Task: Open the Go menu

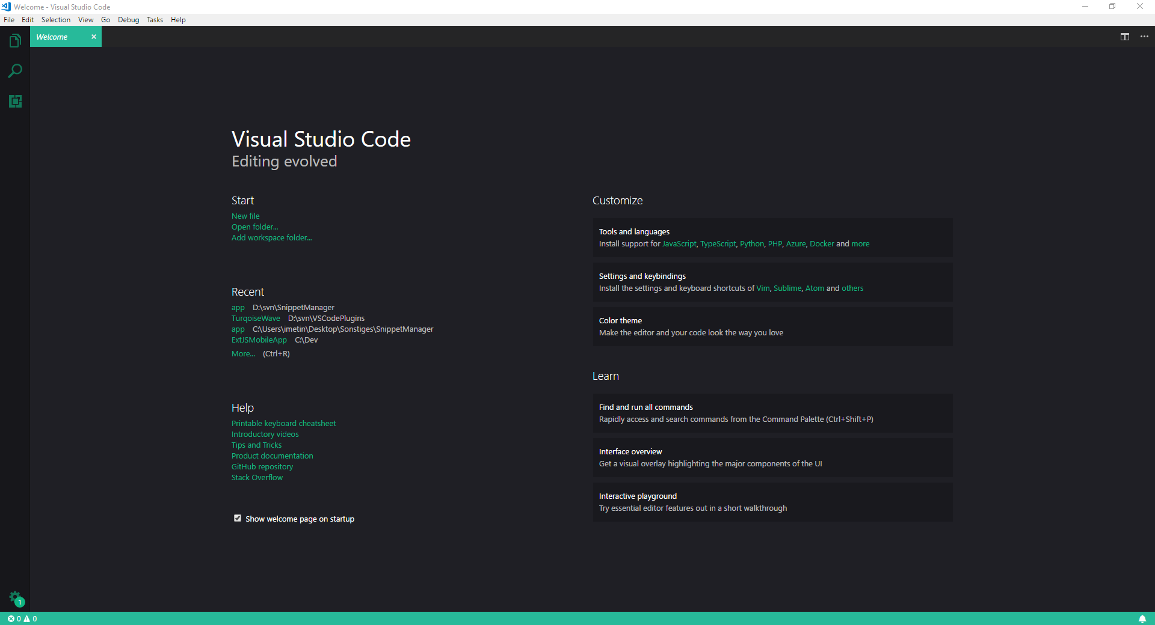Action: [x=106, y=20]
